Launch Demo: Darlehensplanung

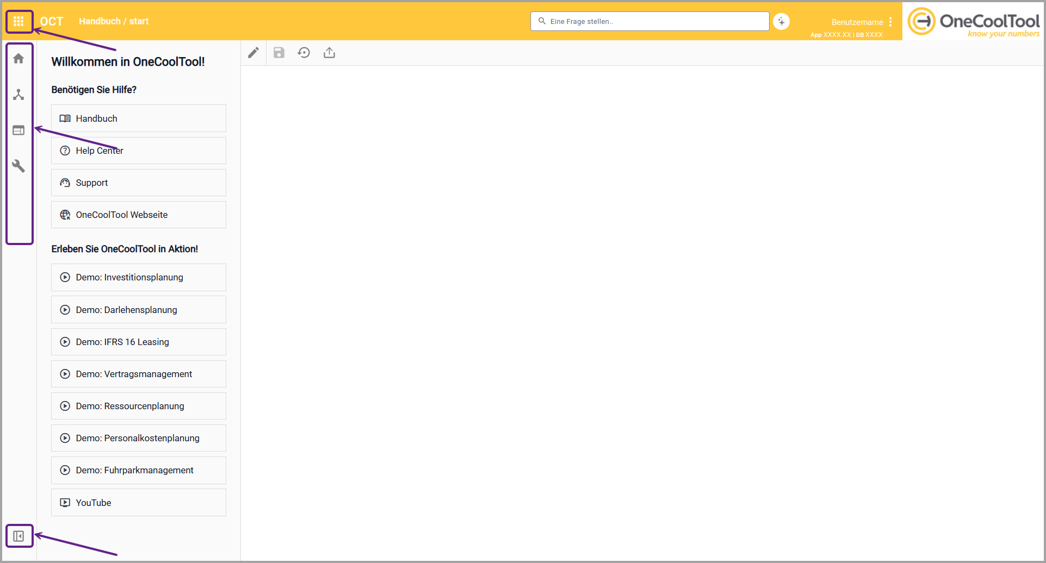coord(139,310)
